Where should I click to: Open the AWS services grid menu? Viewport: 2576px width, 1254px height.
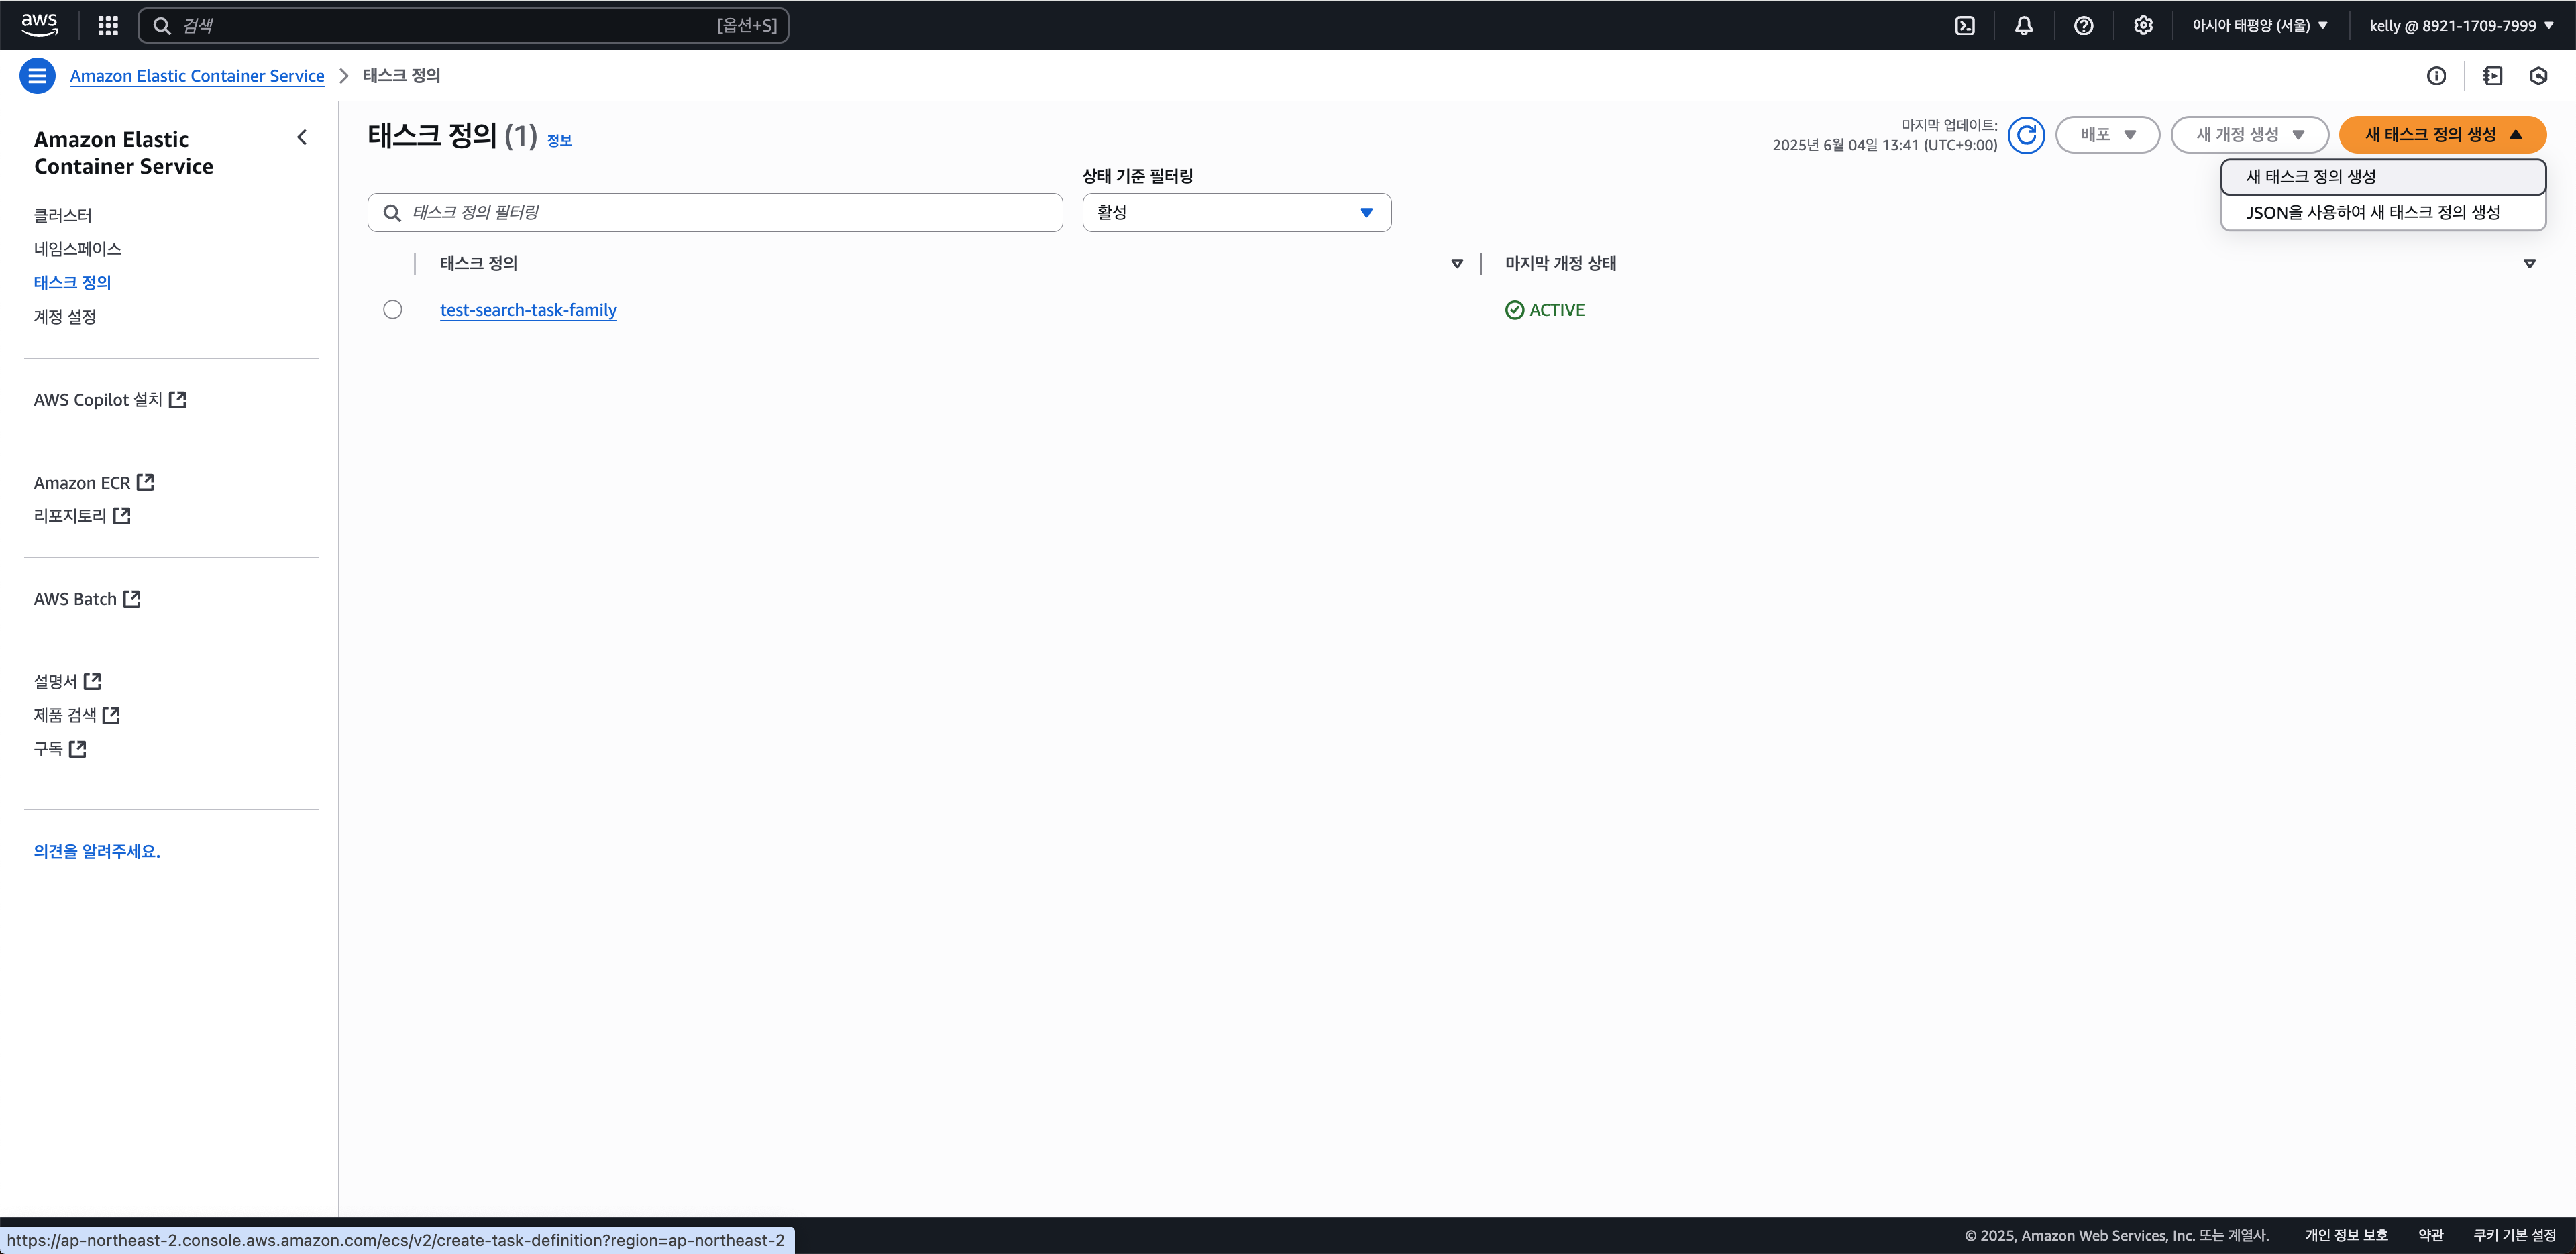[x=108, y=26]
